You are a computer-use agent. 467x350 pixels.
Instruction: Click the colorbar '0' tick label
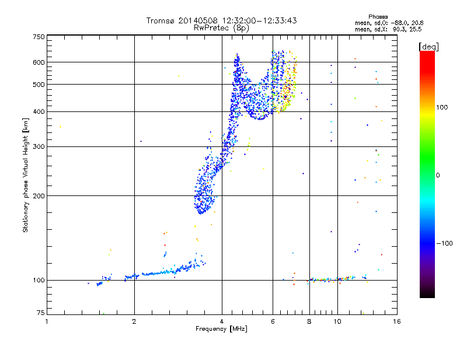(x=438, y=176)
